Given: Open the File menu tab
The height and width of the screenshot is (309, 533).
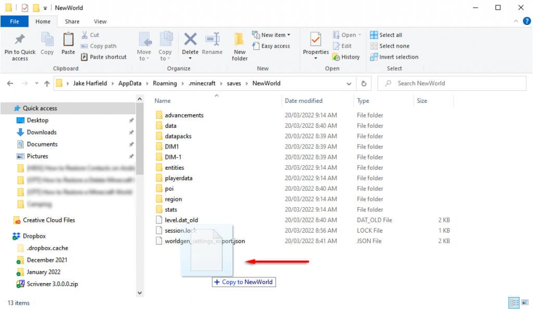Looking at the screenshot, I should (x=15, y=21).
